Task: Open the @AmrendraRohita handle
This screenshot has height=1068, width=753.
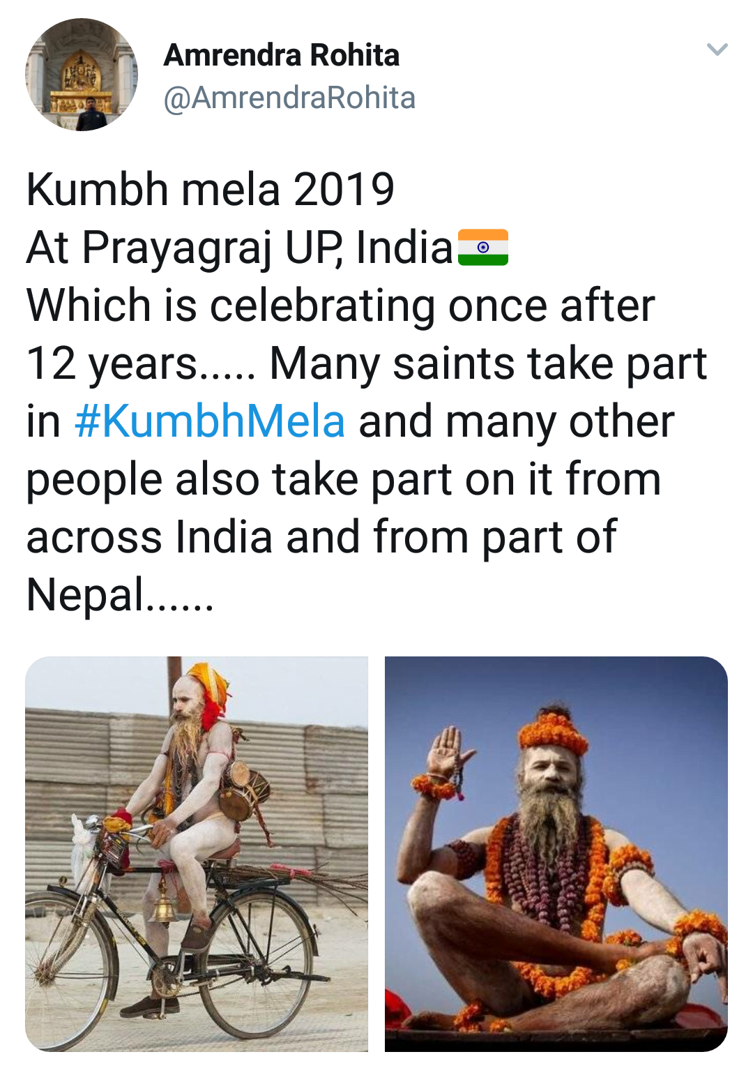Action: pos(289,98)
